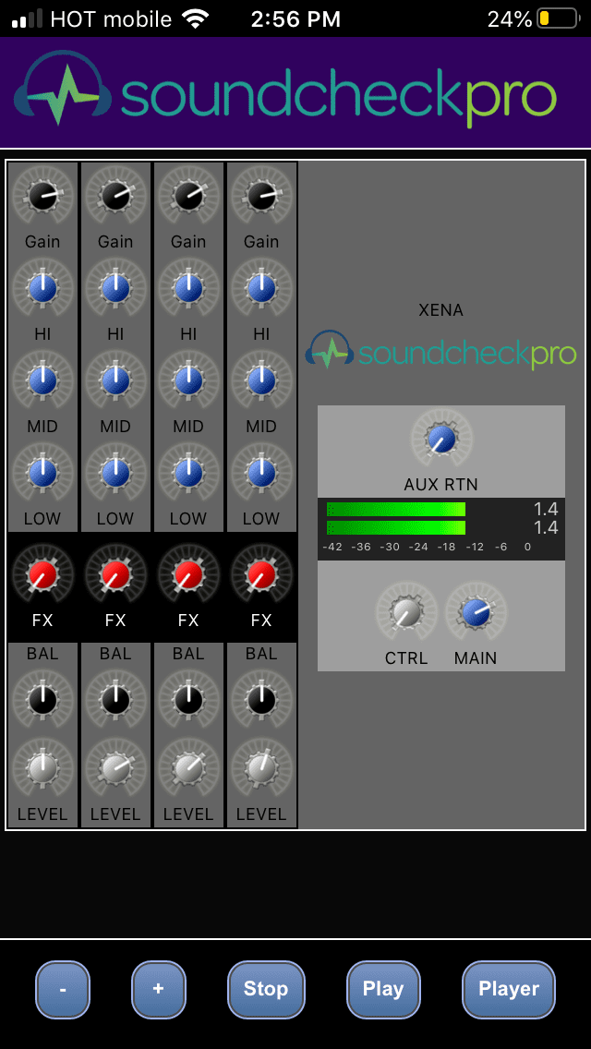
Task: Select the BAL pan knob on channel 4
Action: click(x=261, y=701)
